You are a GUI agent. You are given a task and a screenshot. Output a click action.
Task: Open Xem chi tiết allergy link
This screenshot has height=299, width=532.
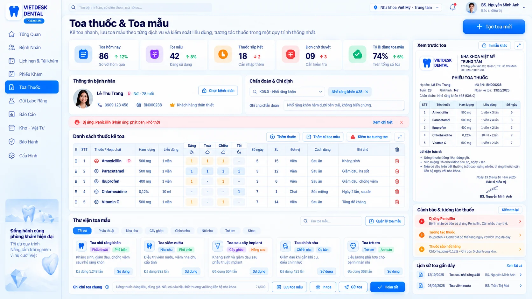click(382, 122)
